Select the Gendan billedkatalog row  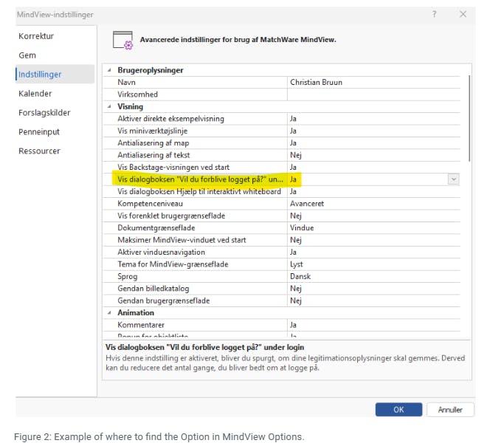pos(282,289)
